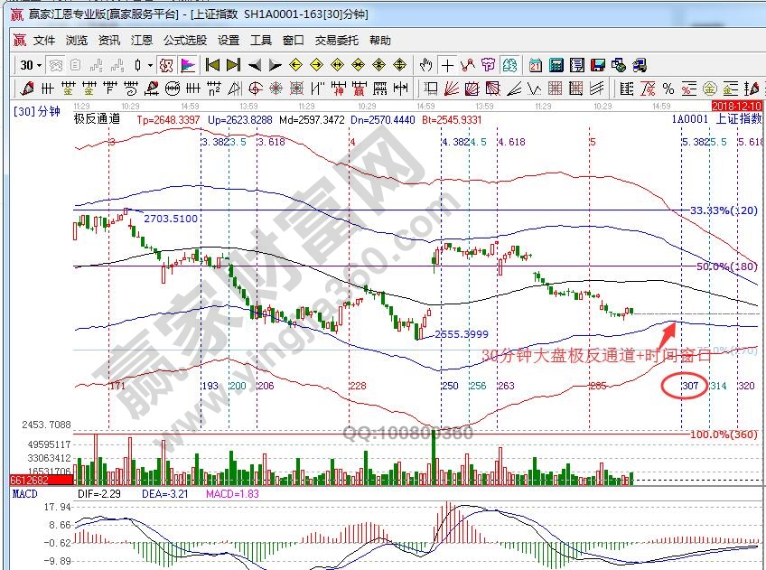The height and width of the screenshot is (570, 766).
Task: Open the calculator icon in toolbar
Action: coord(556,65)
